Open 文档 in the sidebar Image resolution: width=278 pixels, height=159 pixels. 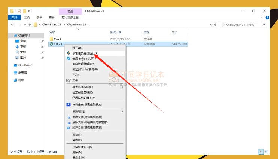pos(23,52)
